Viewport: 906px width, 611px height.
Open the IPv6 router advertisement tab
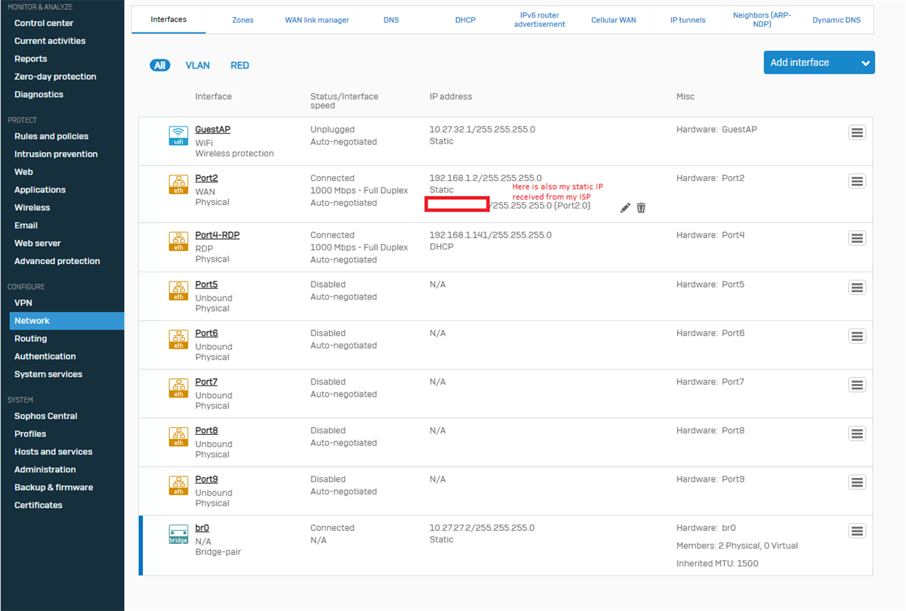[539, 20]
